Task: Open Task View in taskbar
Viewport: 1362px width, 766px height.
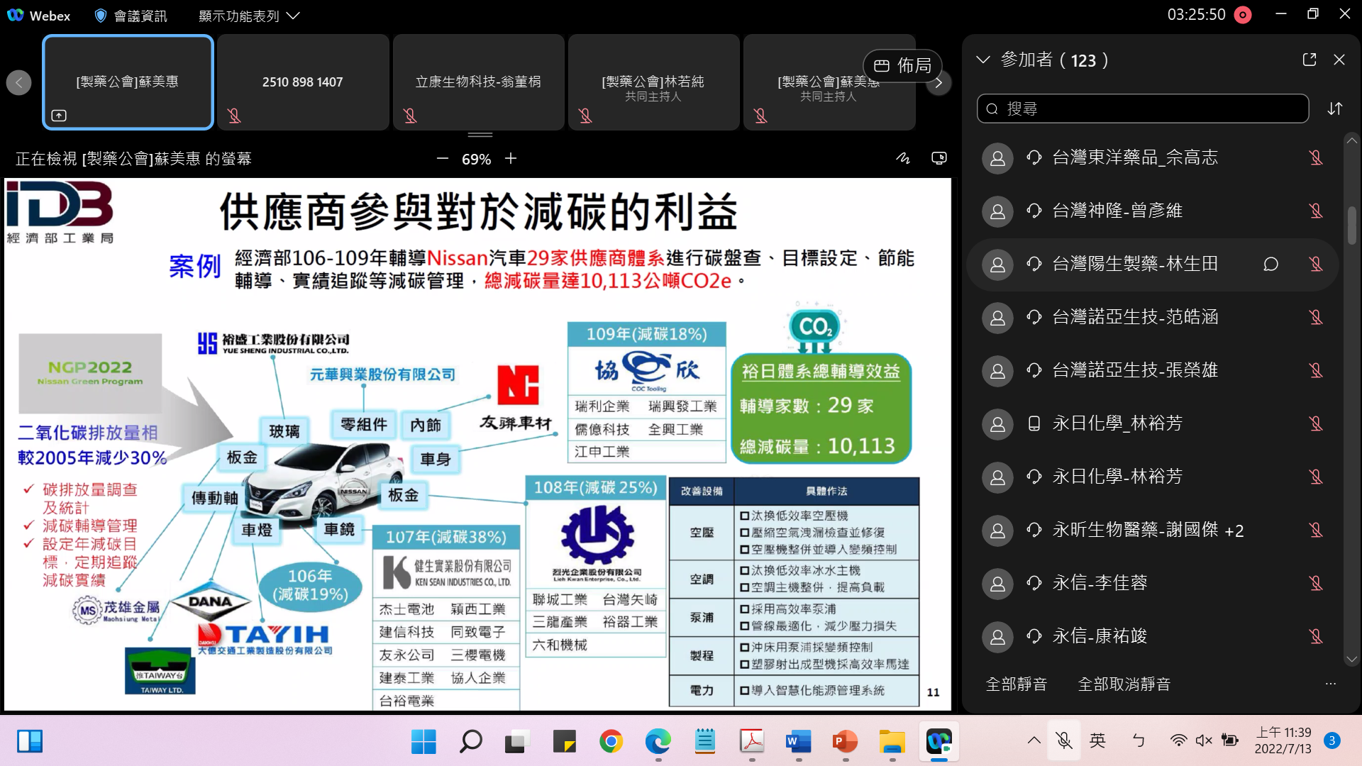Action: 517,742
